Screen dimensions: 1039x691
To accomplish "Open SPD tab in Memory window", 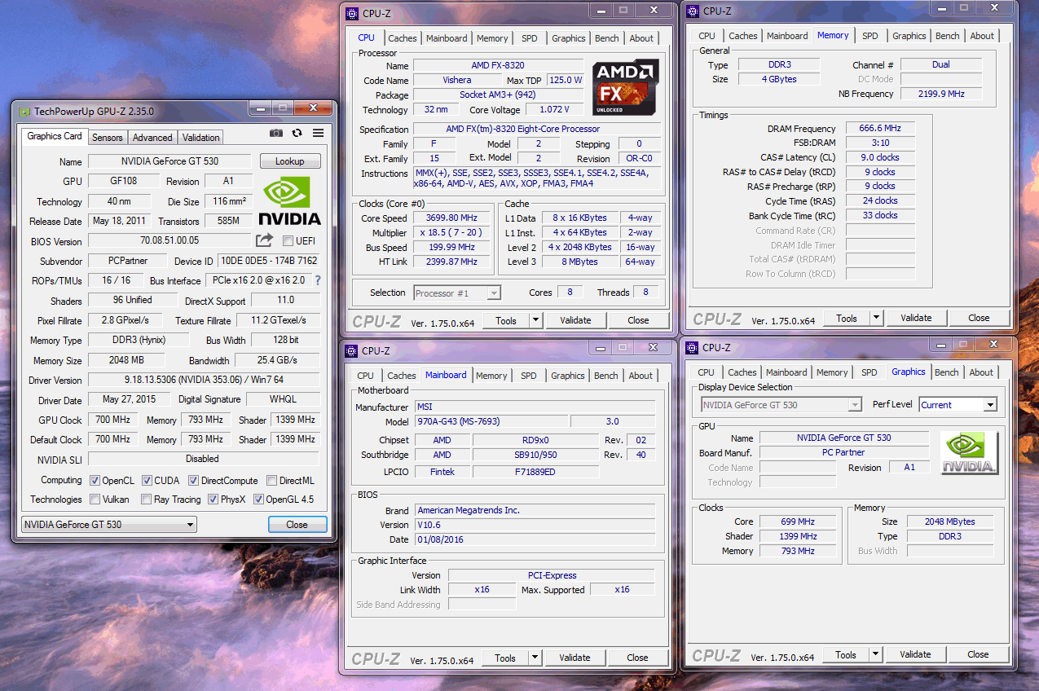I will (x=870, y=36).
